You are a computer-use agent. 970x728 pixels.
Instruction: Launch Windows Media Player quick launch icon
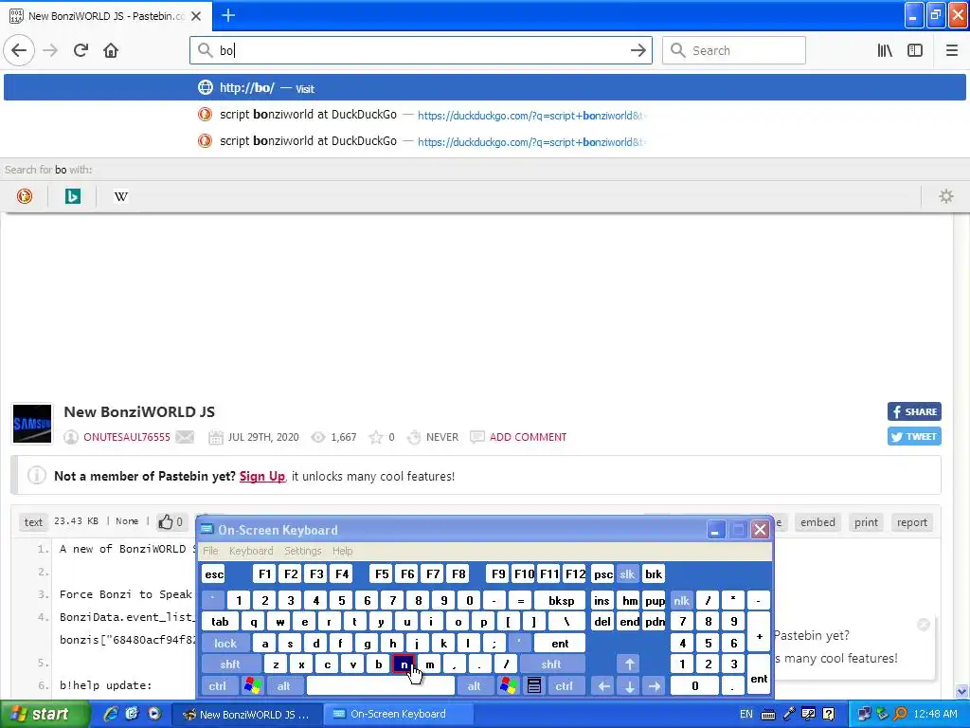pyautogui.click(x=154, y=715)
